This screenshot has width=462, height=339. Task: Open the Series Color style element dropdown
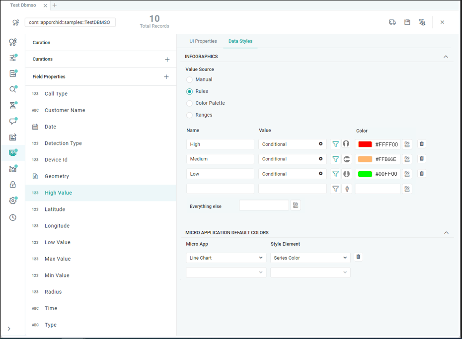(310, 258)
